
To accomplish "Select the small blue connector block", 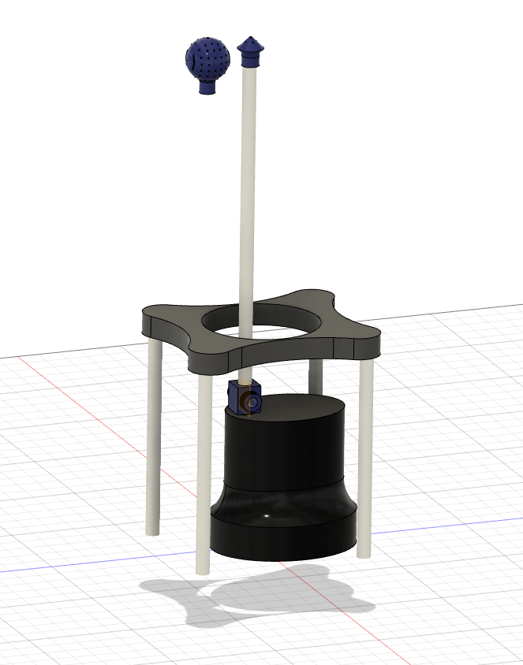I will [x=245, y=397].
